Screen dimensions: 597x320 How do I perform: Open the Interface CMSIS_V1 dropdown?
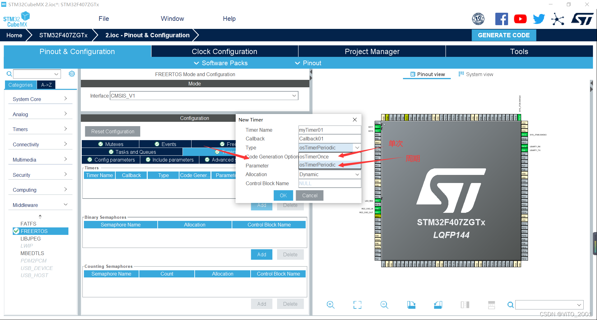click(204, 96)
